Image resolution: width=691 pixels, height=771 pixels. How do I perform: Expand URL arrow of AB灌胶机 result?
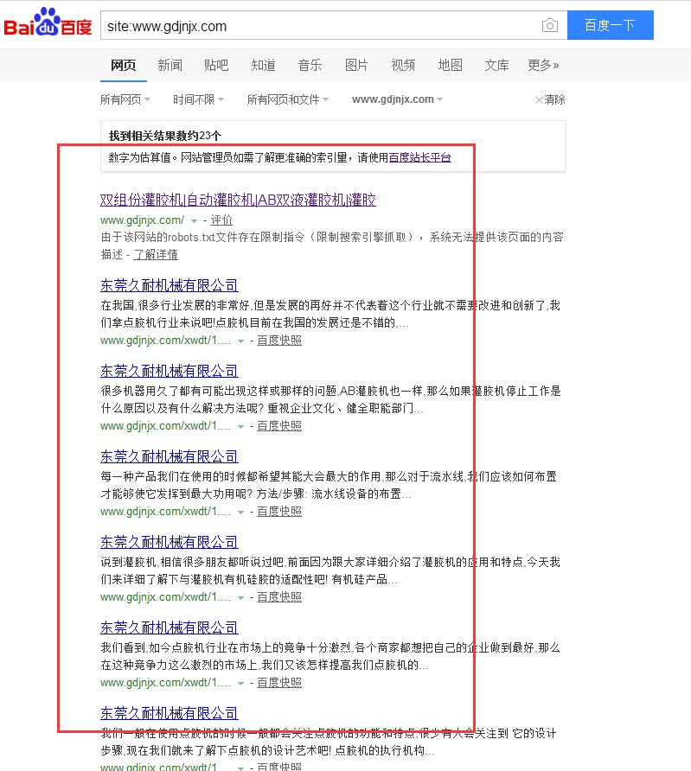click(240, 426)
